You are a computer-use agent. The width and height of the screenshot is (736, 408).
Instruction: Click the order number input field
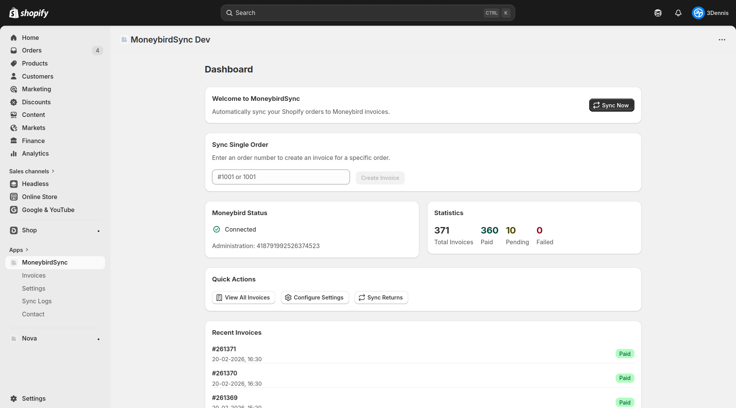coord(281,177)
